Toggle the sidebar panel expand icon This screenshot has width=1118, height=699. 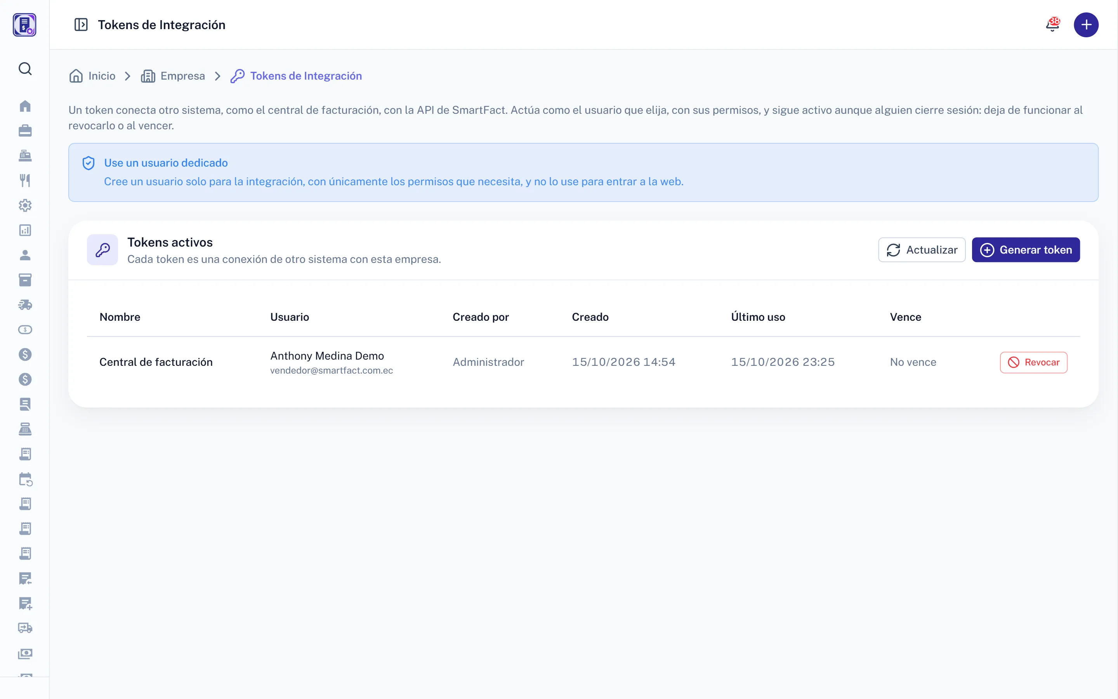coord(81,24)
